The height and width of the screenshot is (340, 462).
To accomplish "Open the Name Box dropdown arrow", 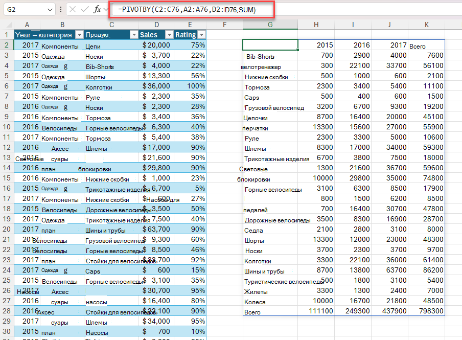I will point(50,10).
